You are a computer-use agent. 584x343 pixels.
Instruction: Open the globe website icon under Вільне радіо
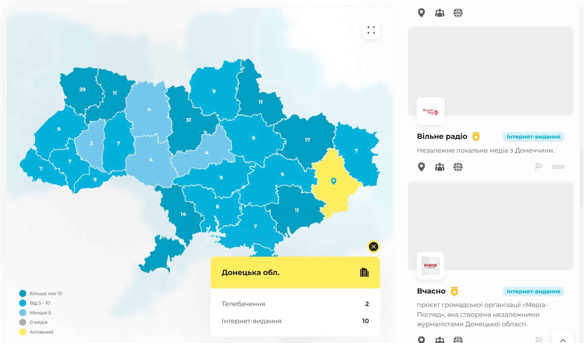tap(458, 167)
